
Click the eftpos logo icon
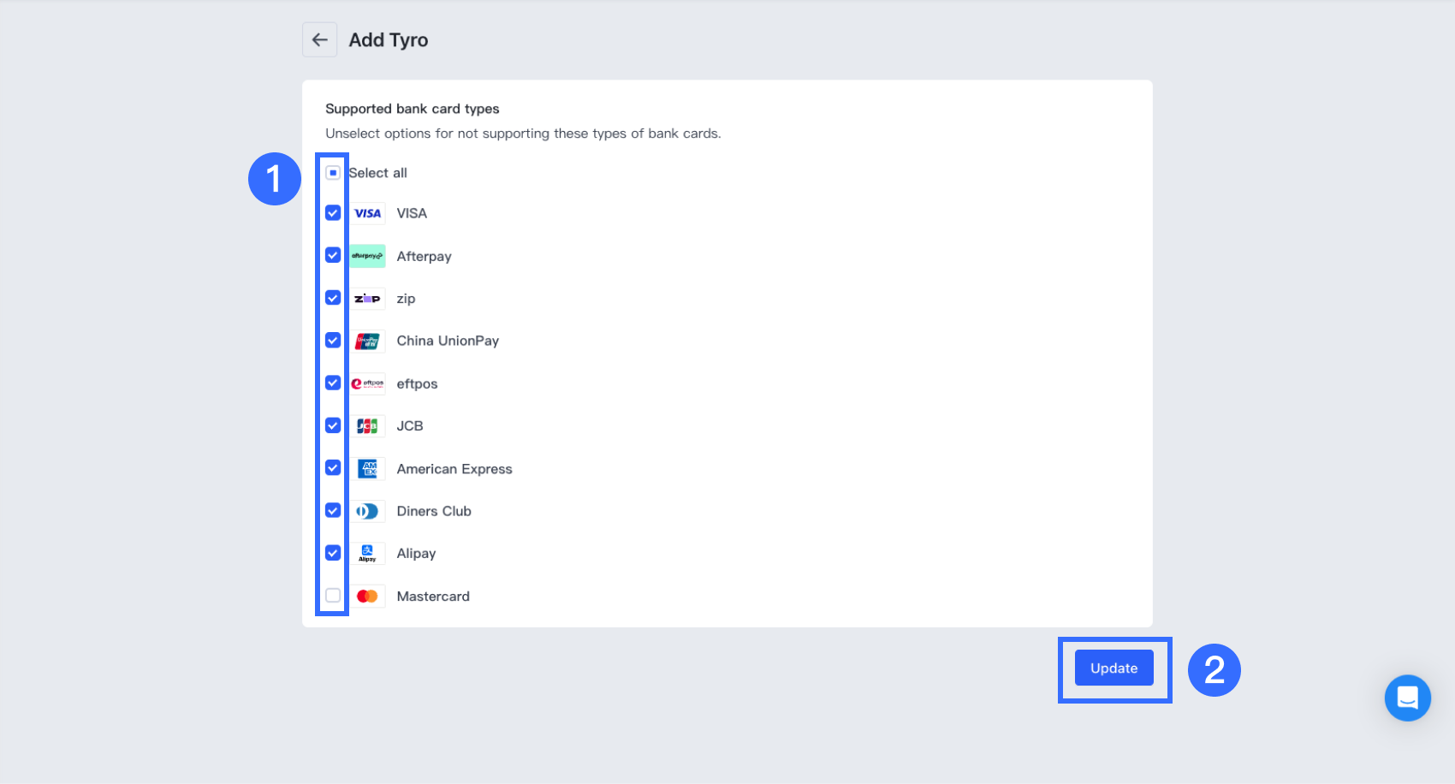coord(368,383)
